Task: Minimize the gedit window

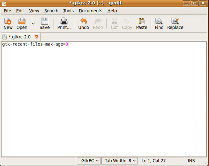Action: pos(186,3)
